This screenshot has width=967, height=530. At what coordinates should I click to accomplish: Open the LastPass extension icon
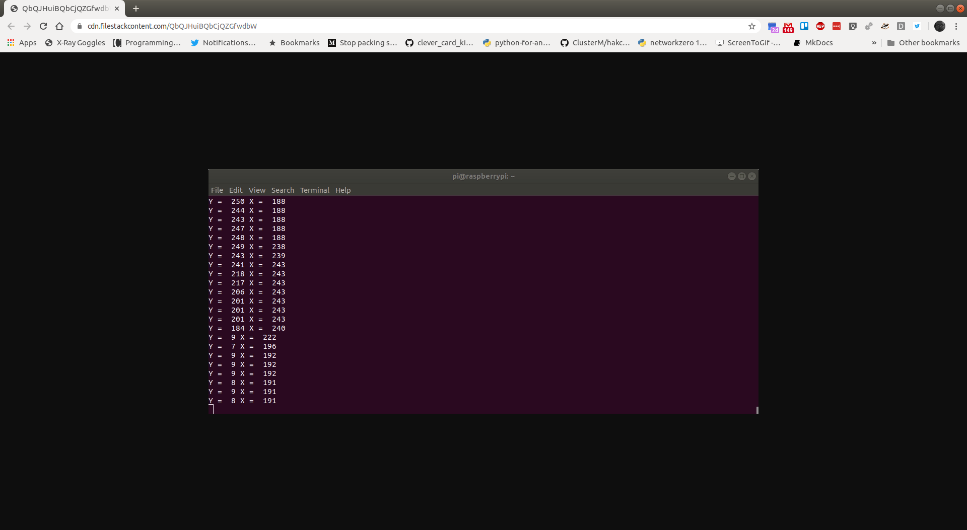pos(837,26)
